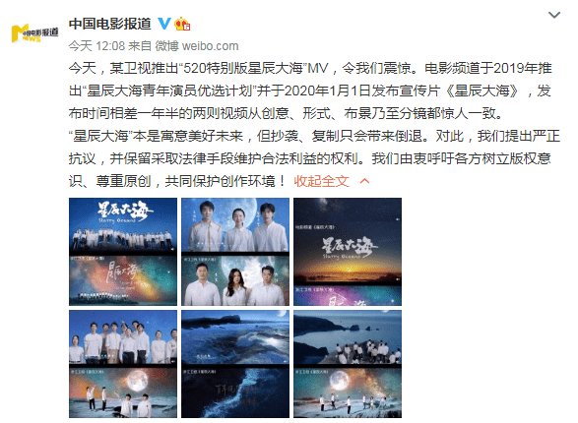Follow the 微博 weibo.com source link
This screenshot has width=578, height=423.
[197, 46]
